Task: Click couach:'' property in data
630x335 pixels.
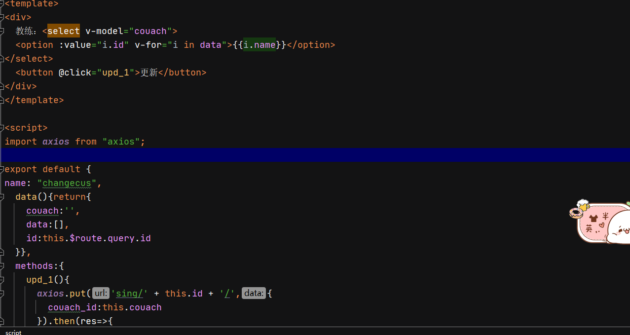Action: [x=50, y=211]
